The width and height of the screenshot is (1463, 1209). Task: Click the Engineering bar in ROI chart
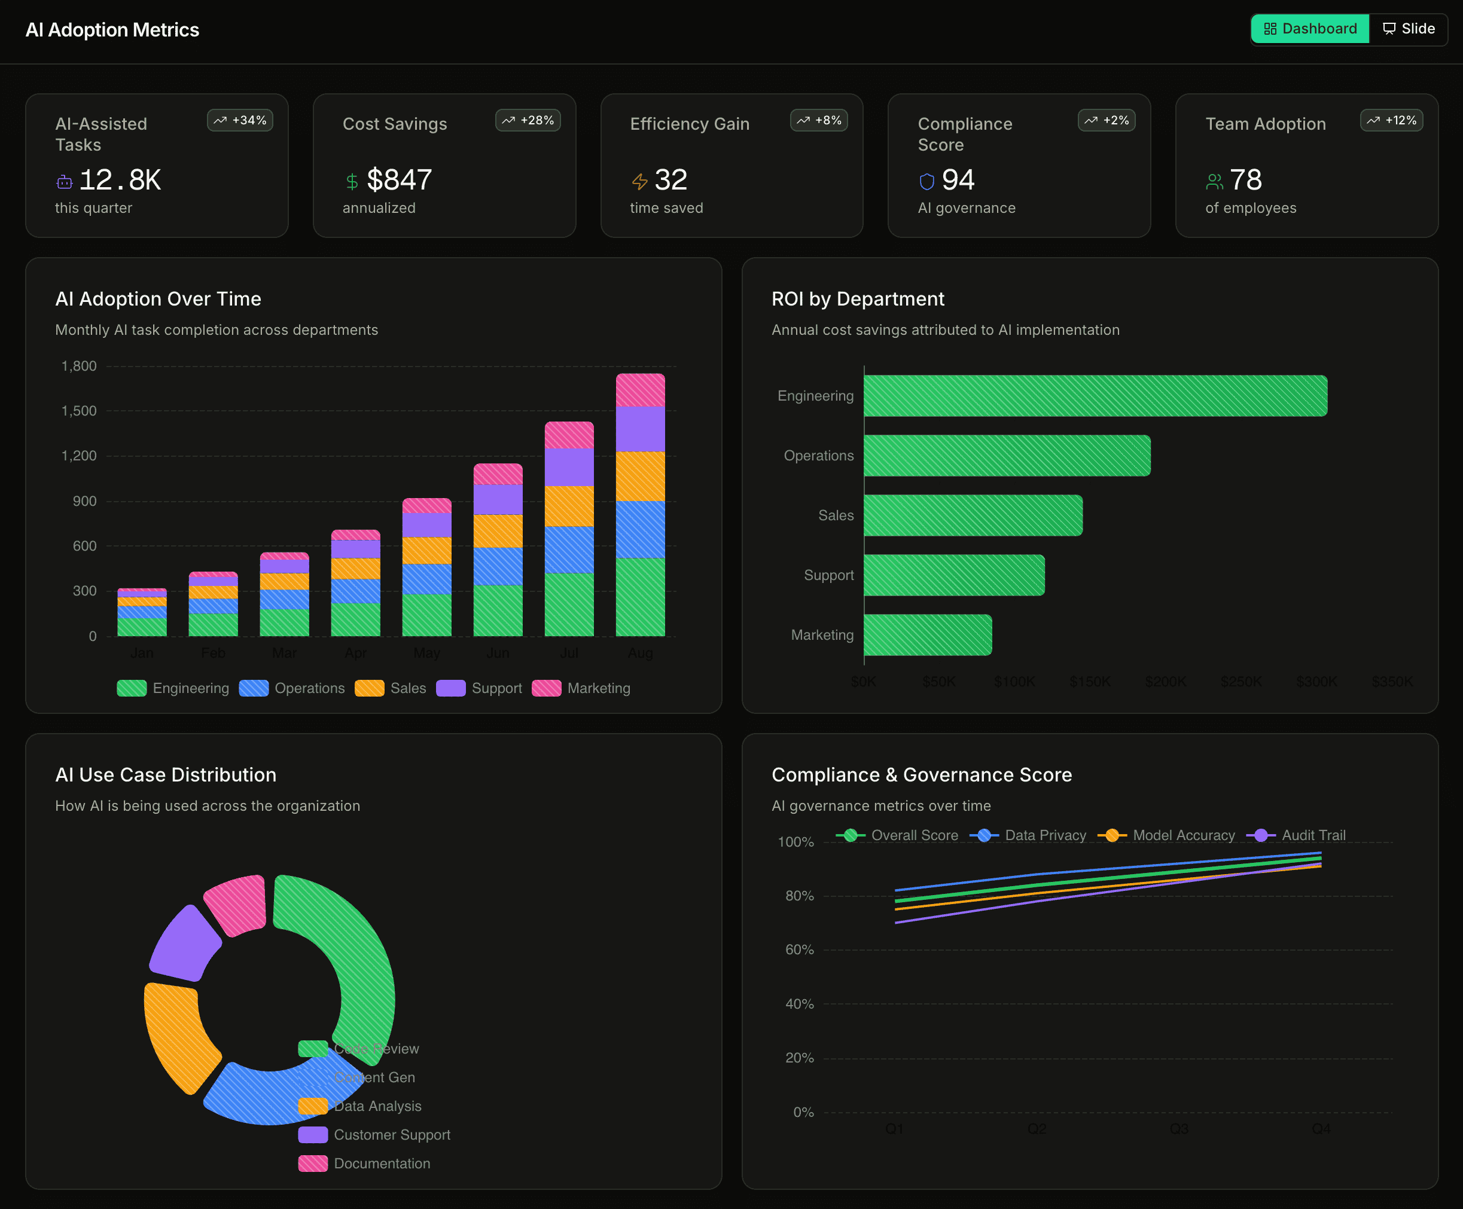[1095, 396]
